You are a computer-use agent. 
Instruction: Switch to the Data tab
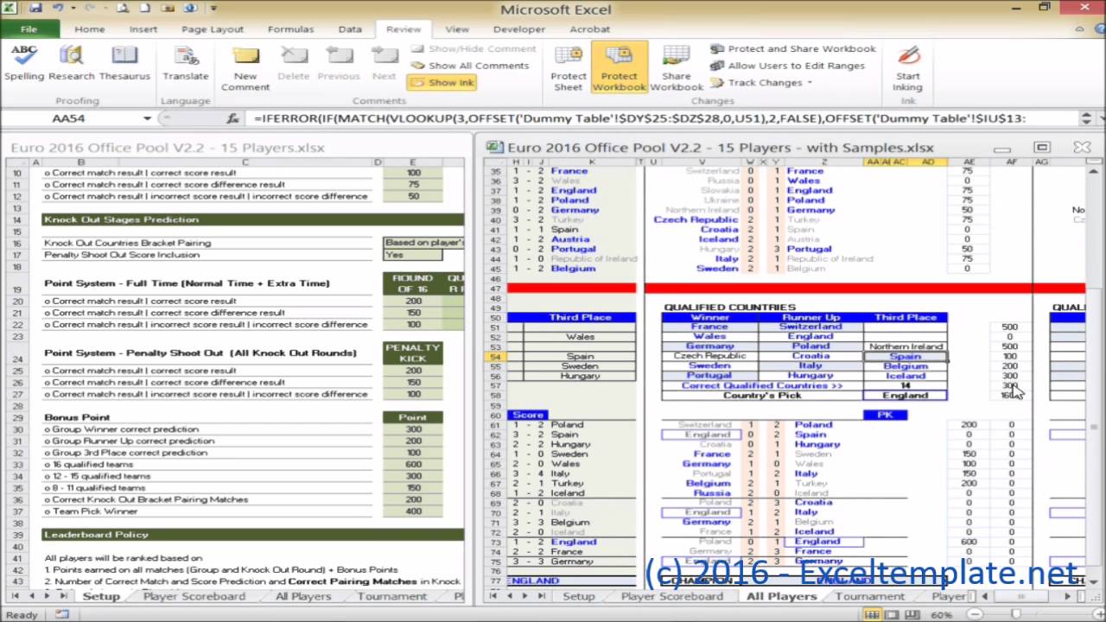point(350,29)
